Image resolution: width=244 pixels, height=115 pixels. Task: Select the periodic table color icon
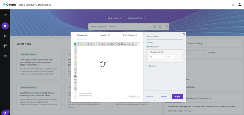point(75,79)
